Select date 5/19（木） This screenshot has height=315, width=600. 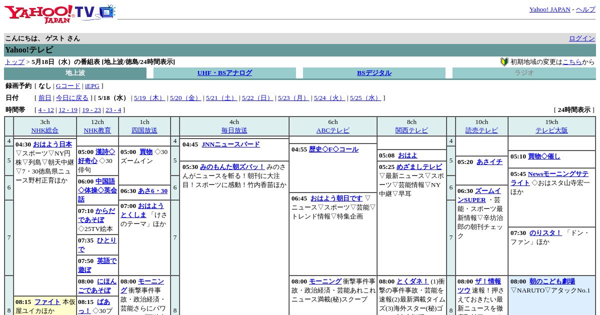click(x=149, y=98)
